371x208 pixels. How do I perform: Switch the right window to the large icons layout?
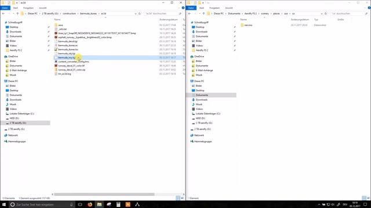[368, 198]
